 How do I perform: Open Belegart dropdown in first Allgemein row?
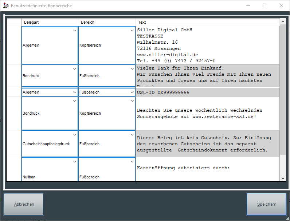click(74, 31)
